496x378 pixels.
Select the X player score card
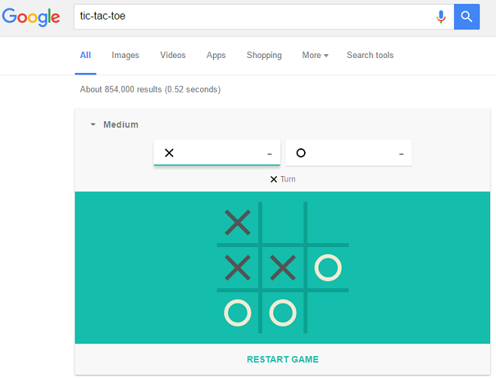217,153
